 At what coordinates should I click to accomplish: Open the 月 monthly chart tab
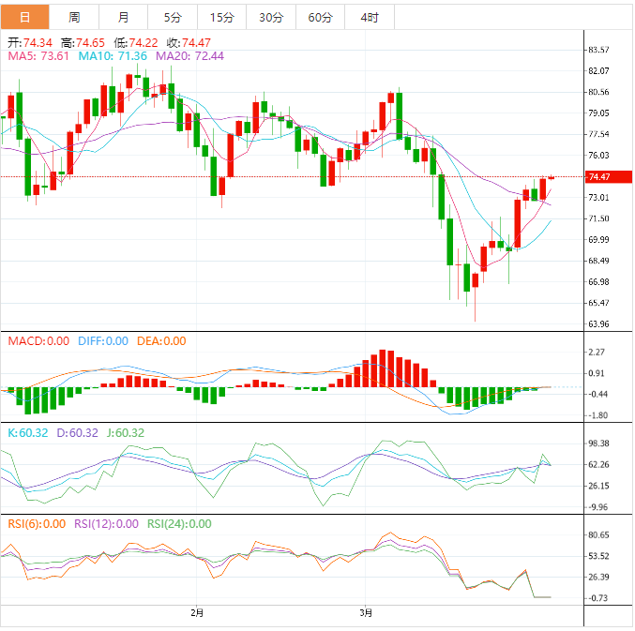124,17
